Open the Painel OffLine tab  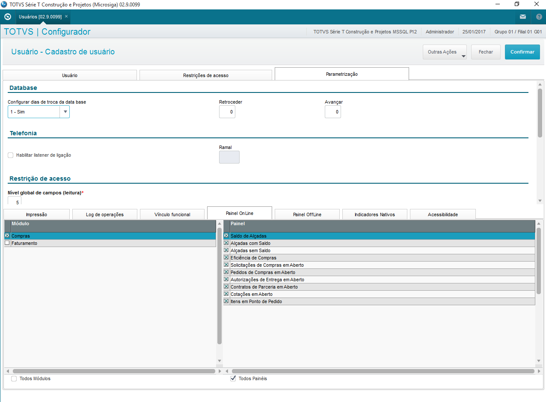coord(307,214)
